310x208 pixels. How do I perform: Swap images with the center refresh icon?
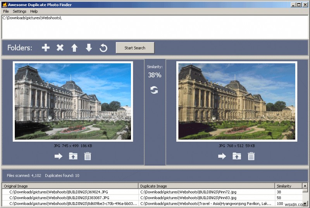(x=154, y=90)
